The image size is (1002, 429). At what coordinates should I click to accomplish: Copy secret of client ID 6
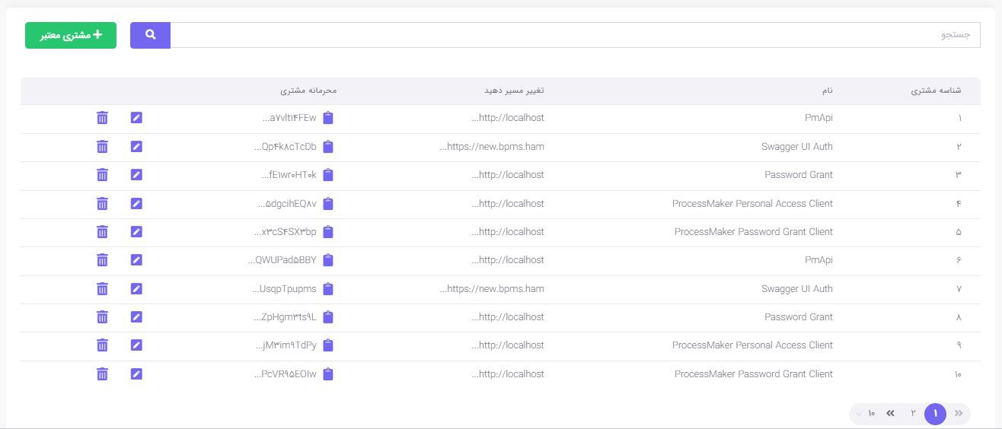point(328,260)
